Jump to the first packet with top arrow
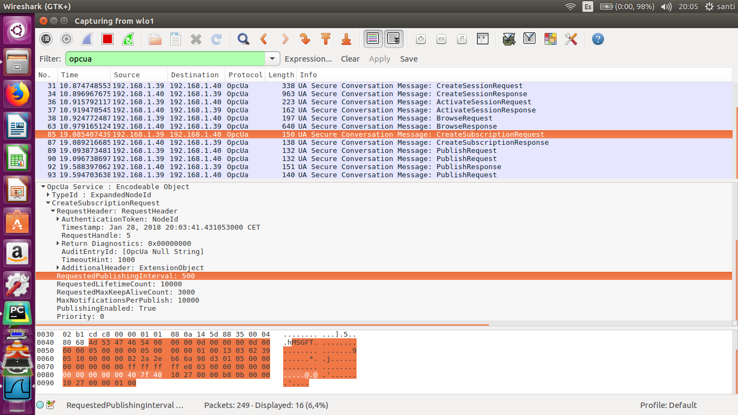 tap(325, 38)
